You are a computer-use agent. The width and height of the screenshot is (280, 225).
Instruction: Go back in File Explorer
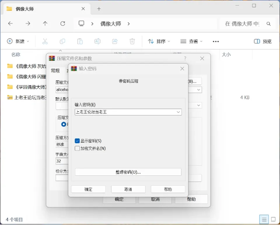(10, 24)
